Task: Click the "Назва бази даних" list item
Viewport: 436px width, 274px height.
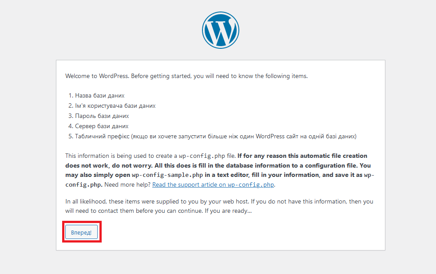Action: pyautogui.click(x=99, y=96)
